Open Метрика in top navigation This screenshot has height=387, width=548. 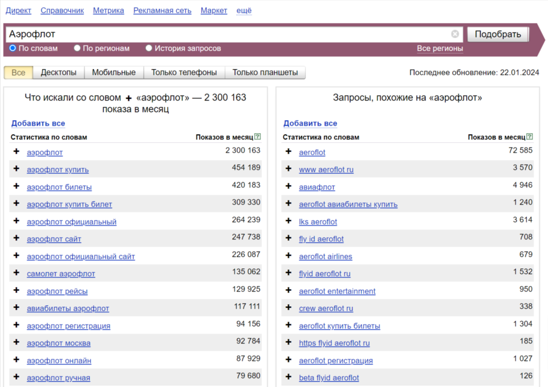pyautogui.click(x=108, y=11)
